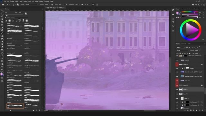Select the Clone Stamp tool

(x=2, y=36)
